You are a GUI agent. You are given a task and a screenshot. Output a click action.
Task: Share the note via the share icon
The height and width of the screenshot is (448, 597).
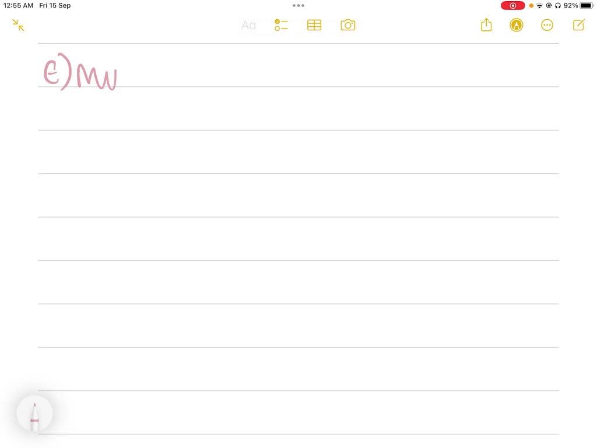point(486,24)
